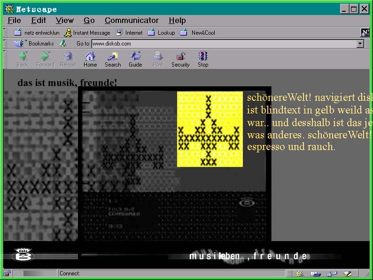Open the View menu
The height and width of the screenshot is (280, 373).
tap(64, 20)
